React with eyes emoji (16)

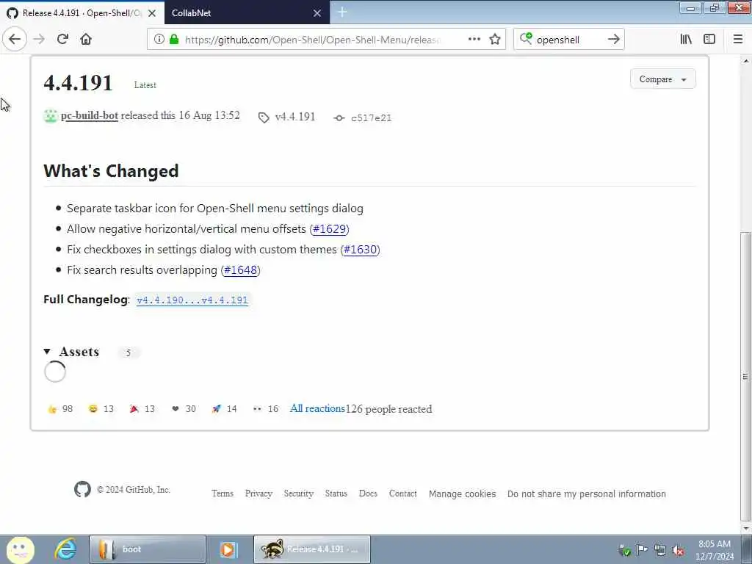(x=265, y=408)
